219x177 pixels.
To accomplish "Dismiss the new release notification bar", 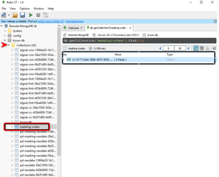I will 215,21.
